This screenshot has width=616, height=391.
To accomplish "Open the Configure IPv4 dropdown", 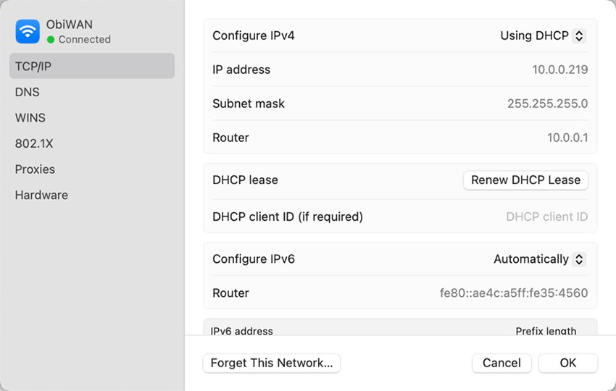I will pyautogui.click(x=542, y=35).
